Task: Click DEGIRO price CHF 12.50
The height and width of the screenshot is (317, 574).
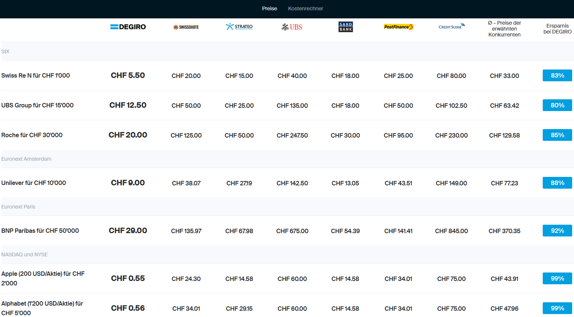Action: click(x=128, y=105)
